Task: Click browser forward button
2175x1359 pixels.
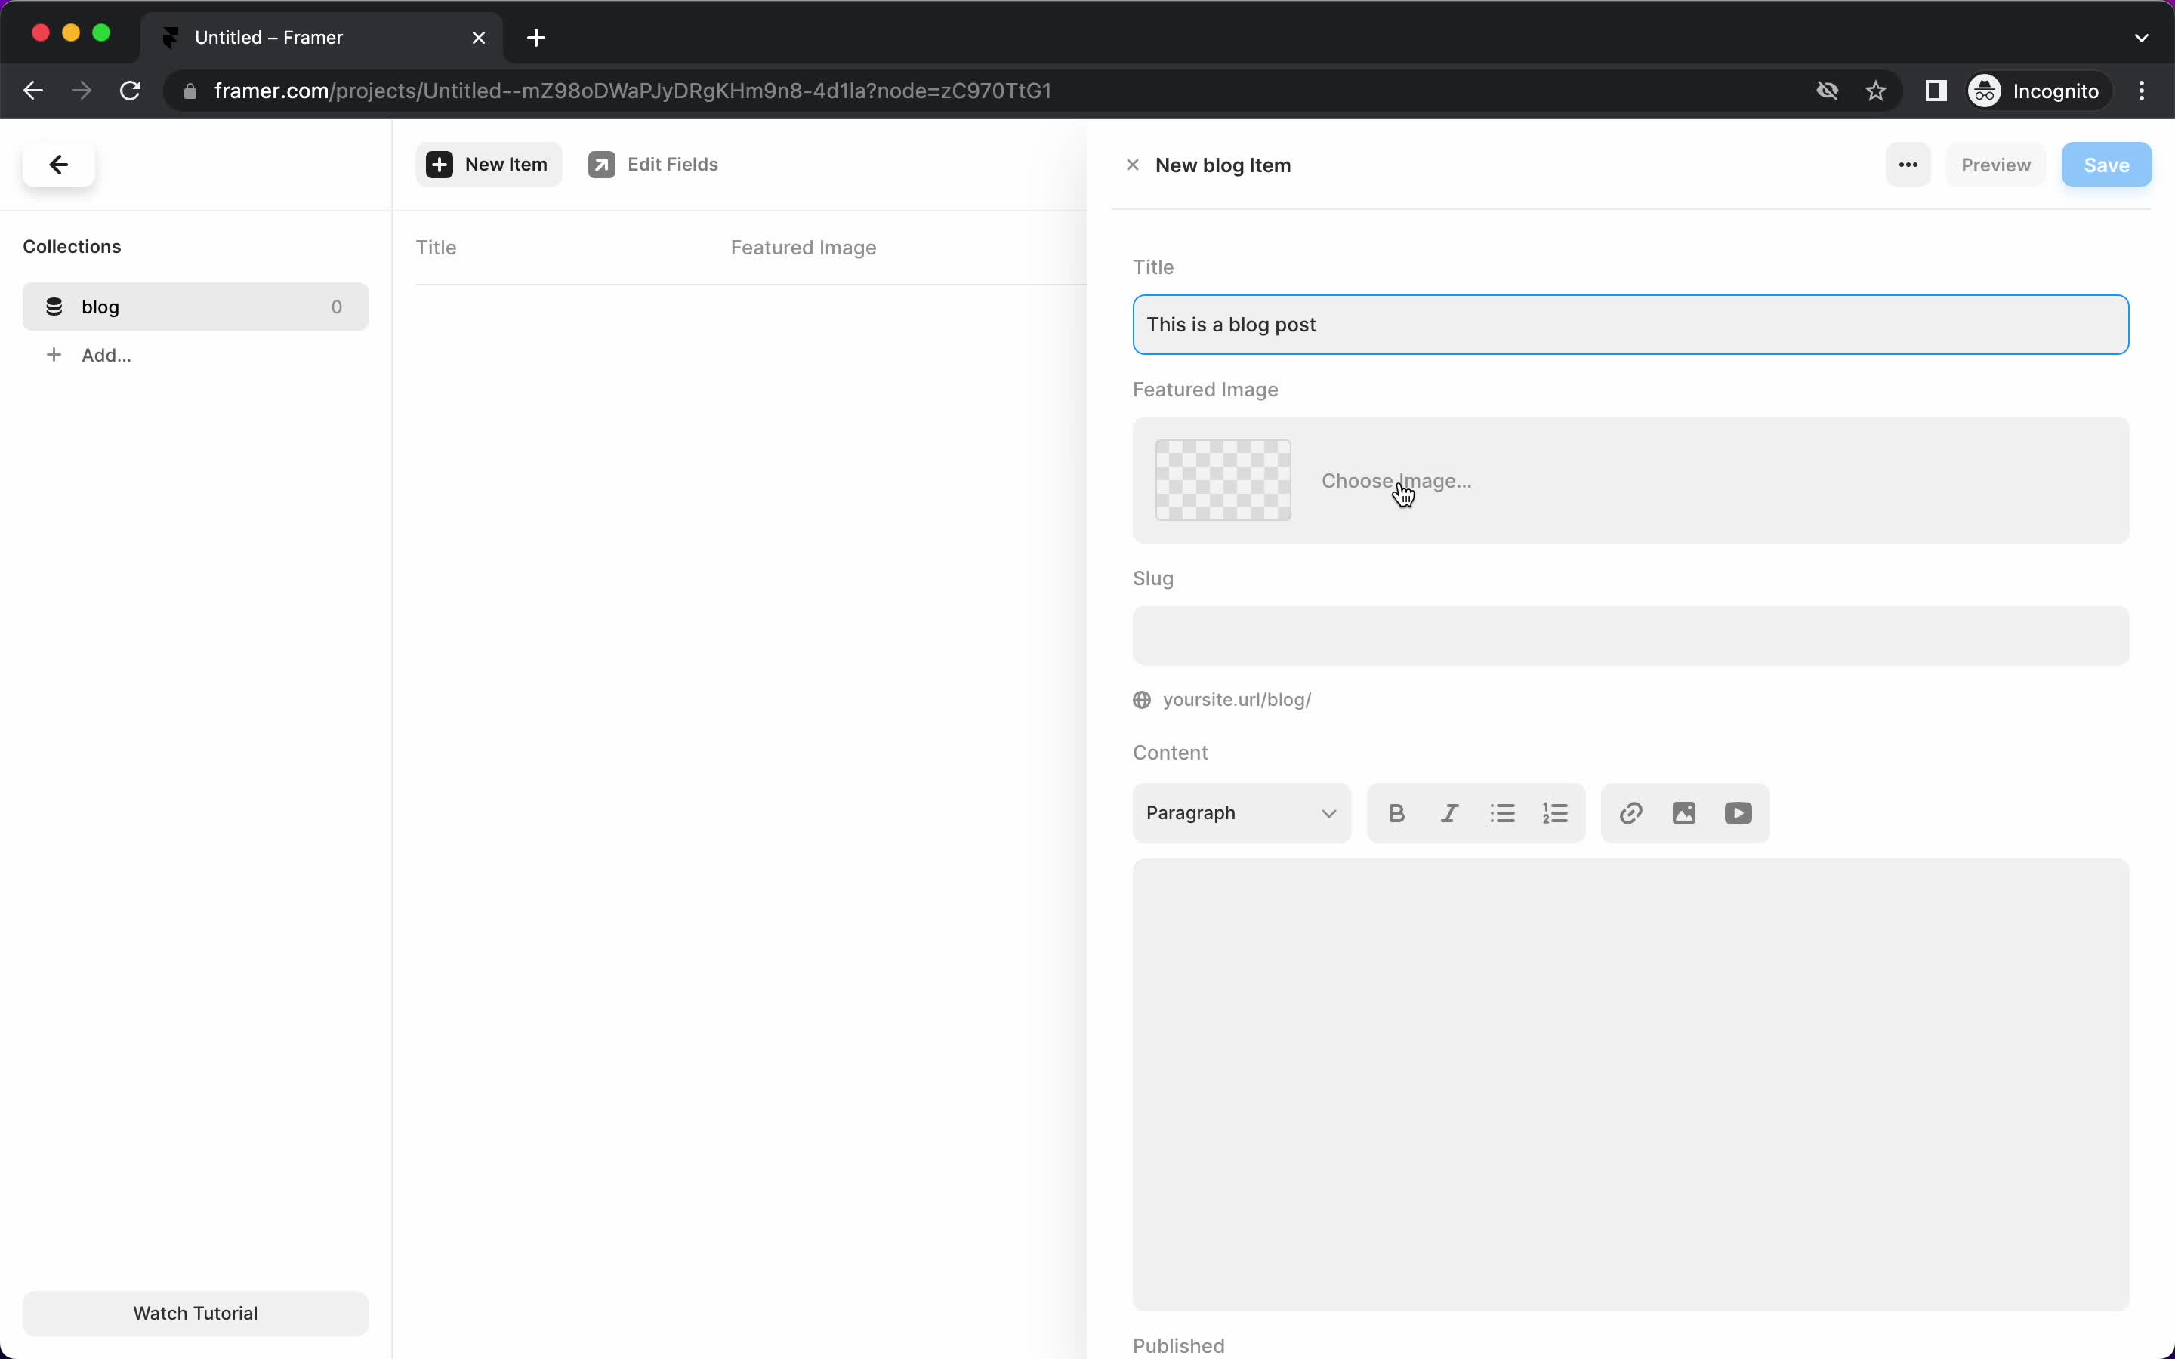Action: [x=82, y=91]
